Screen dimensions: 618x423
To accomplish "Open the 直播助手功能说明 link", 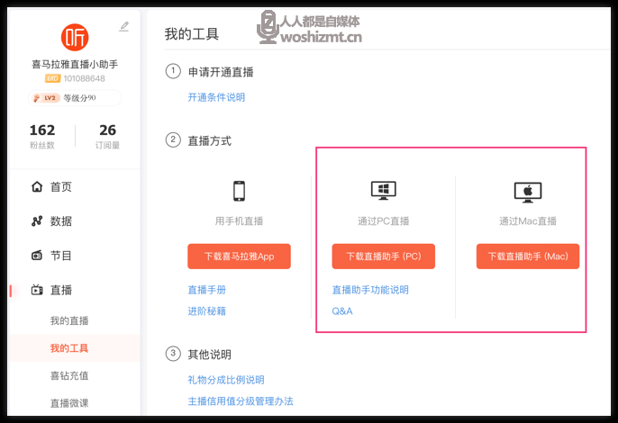I will [369, 290].
